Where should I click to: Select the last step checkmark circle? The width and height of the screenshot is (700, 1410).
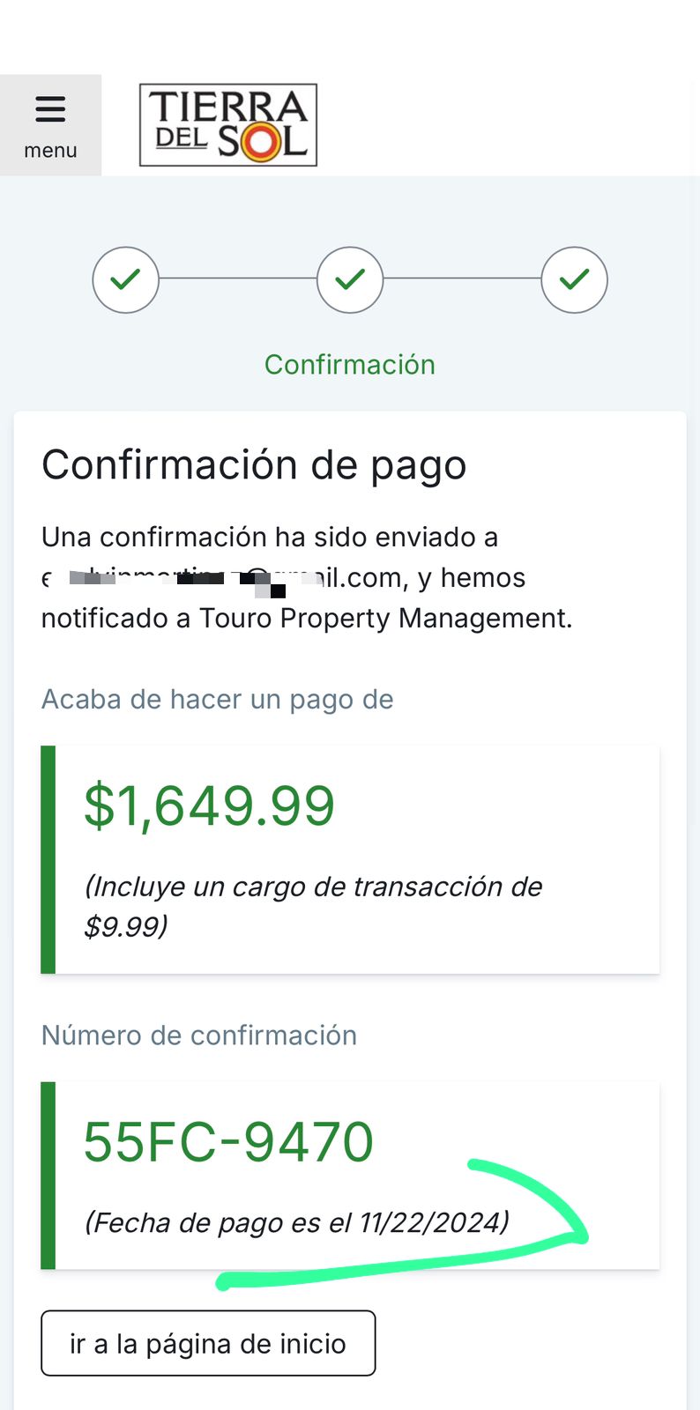coord(574,280)
